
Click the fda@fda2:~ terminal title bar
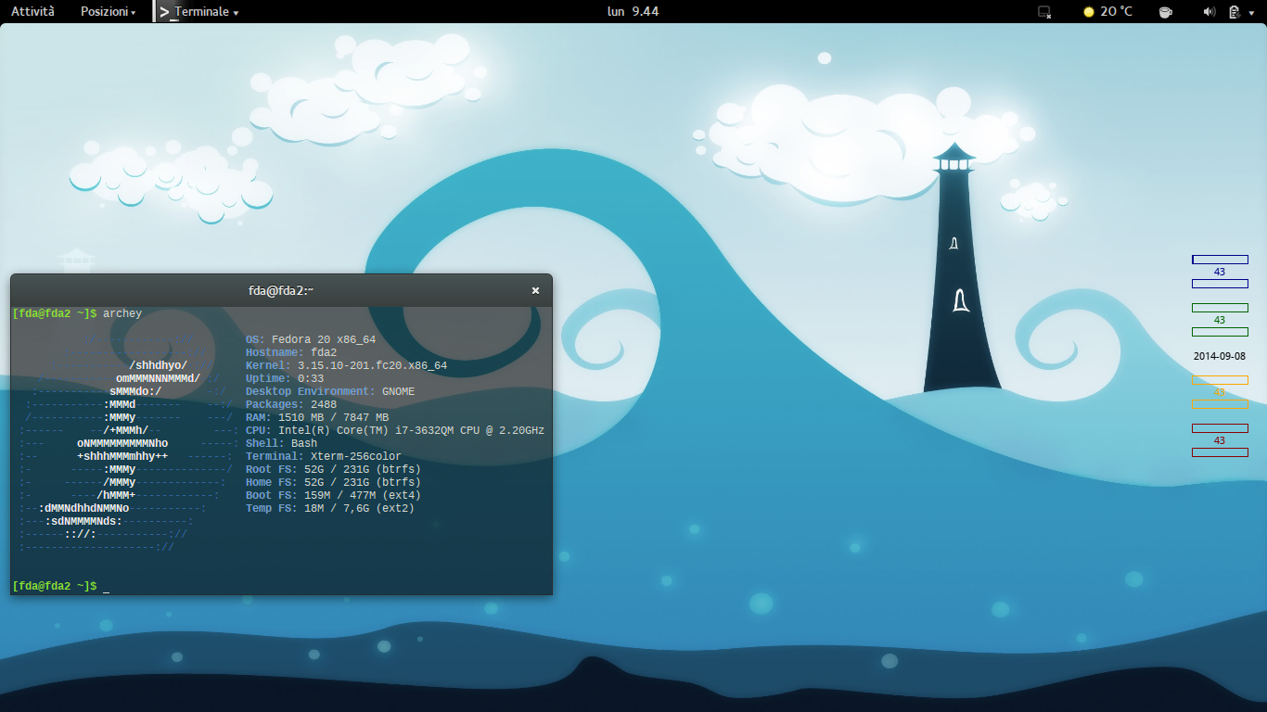281,290
